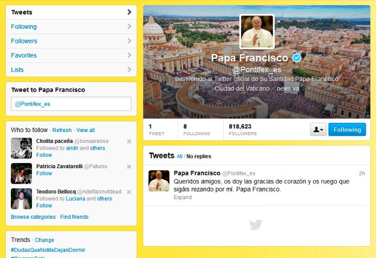Open the Tweets sidebar section
Screen dimensions: 376x258
pos(71,12)
